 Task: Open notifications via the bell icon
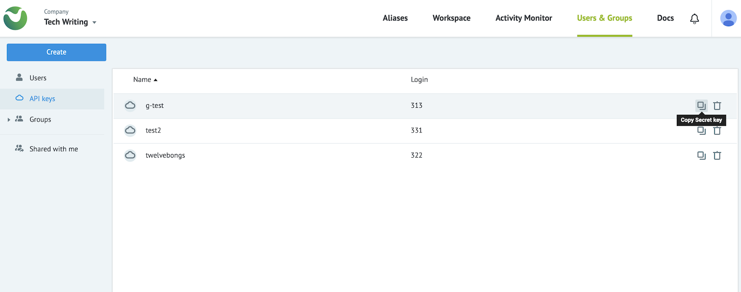[695, 18]
